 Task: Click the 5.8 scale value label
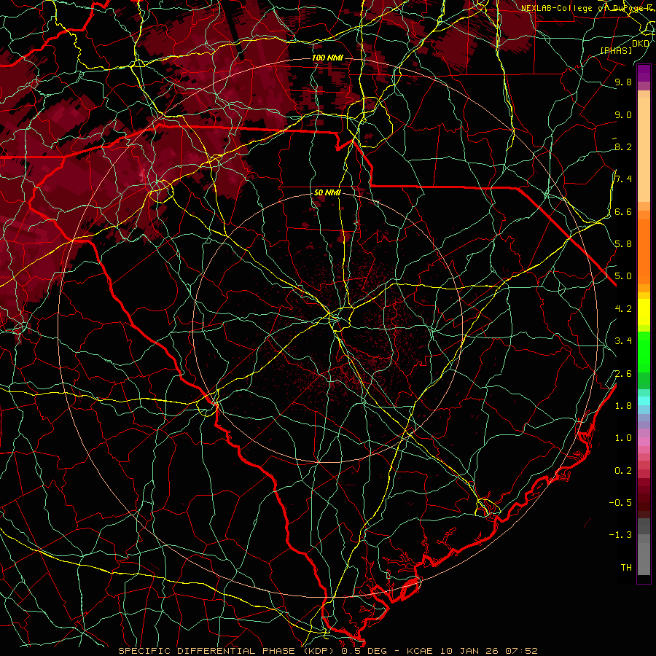click(x=623, y=243)
